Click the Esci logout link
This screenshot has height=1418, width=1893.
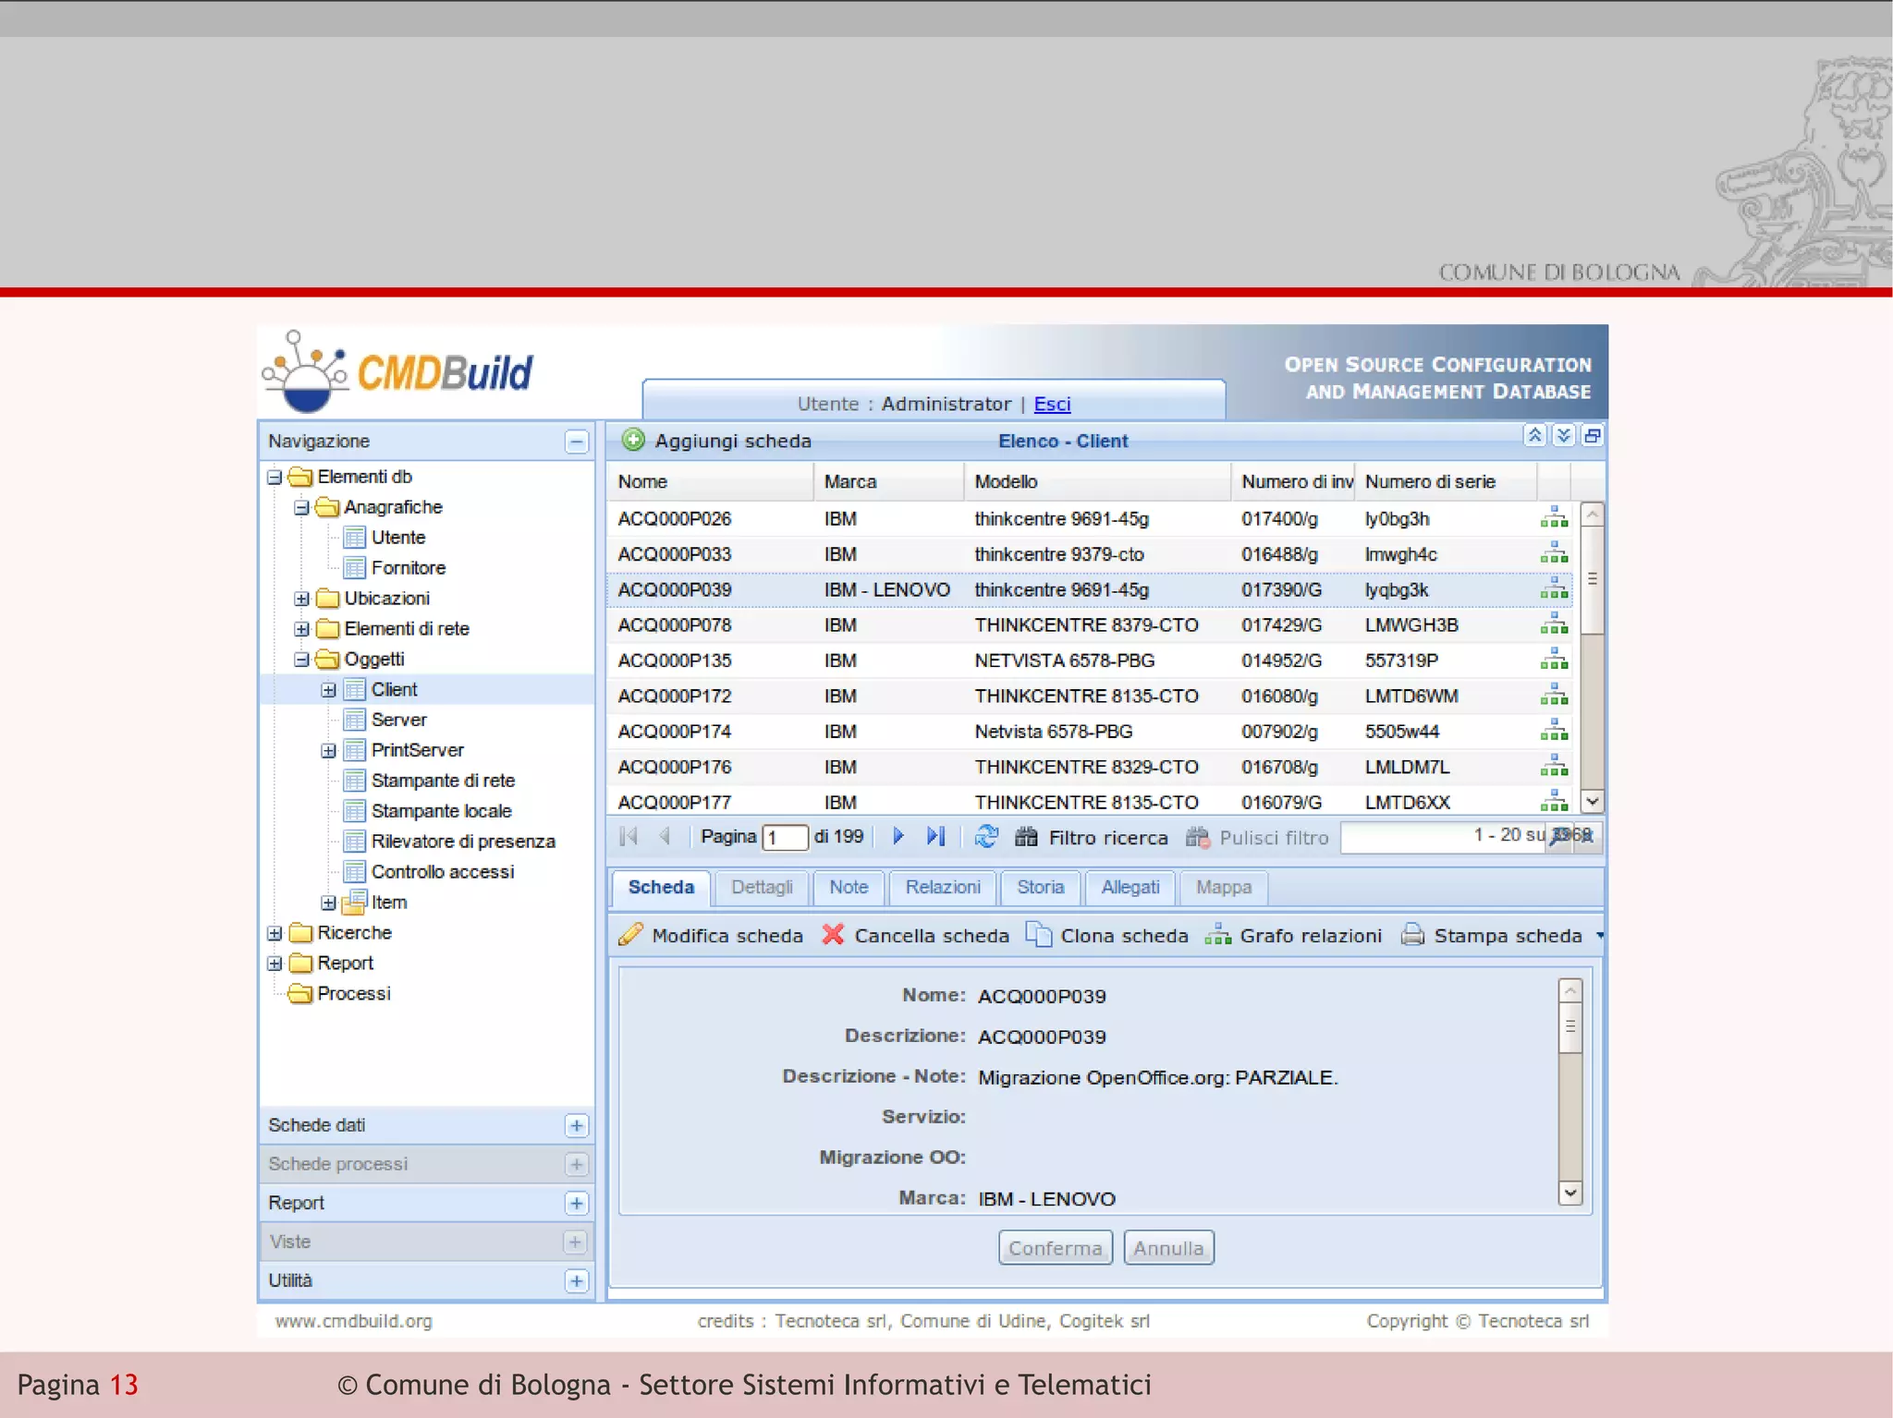[x=1052, y=404]
